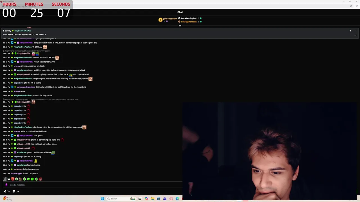
Task: Click paperboy on the first rift is calling message
Action: click(x=18, y=83)
